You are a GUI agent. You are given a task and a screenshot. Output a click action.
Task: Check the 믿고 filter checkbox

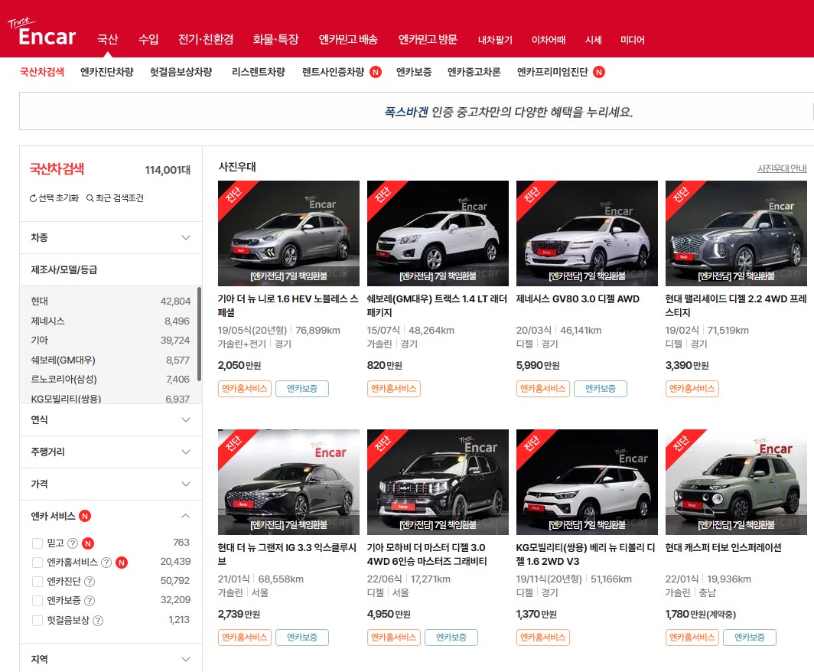pos(37,543)
